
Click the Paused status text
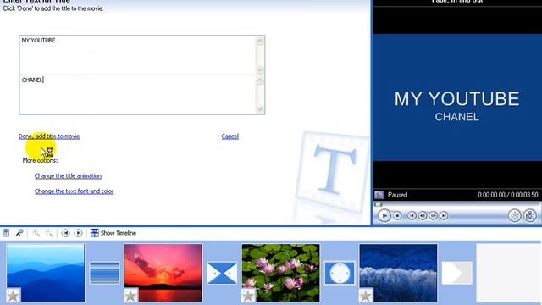(397, 195)
